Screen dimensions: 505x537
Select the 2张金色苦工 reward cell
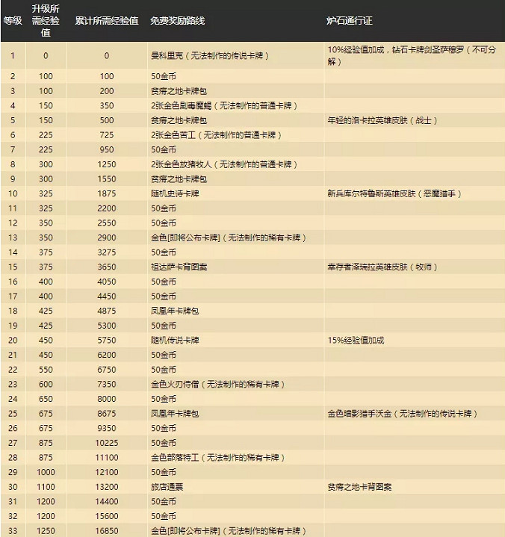click(x=216, y=135)
